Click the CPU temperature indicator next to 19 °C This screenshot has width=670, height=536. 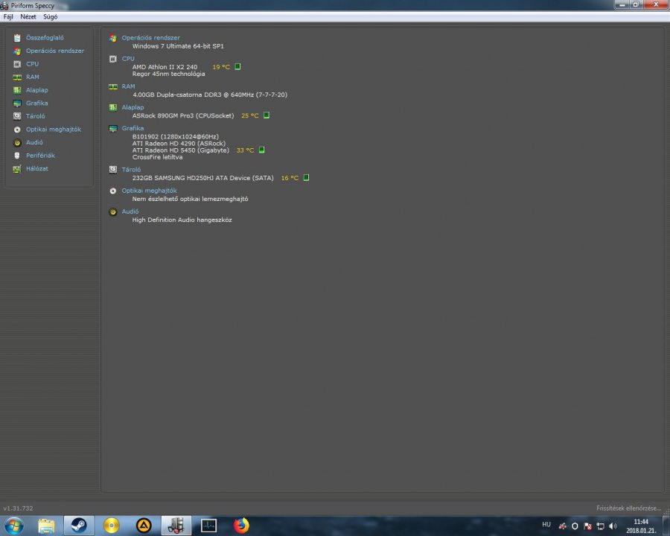(238, 67)
